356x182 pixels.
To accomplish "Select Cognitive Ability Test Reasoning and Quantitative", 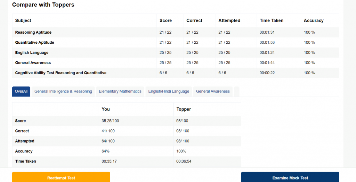I will coord(61,73).
